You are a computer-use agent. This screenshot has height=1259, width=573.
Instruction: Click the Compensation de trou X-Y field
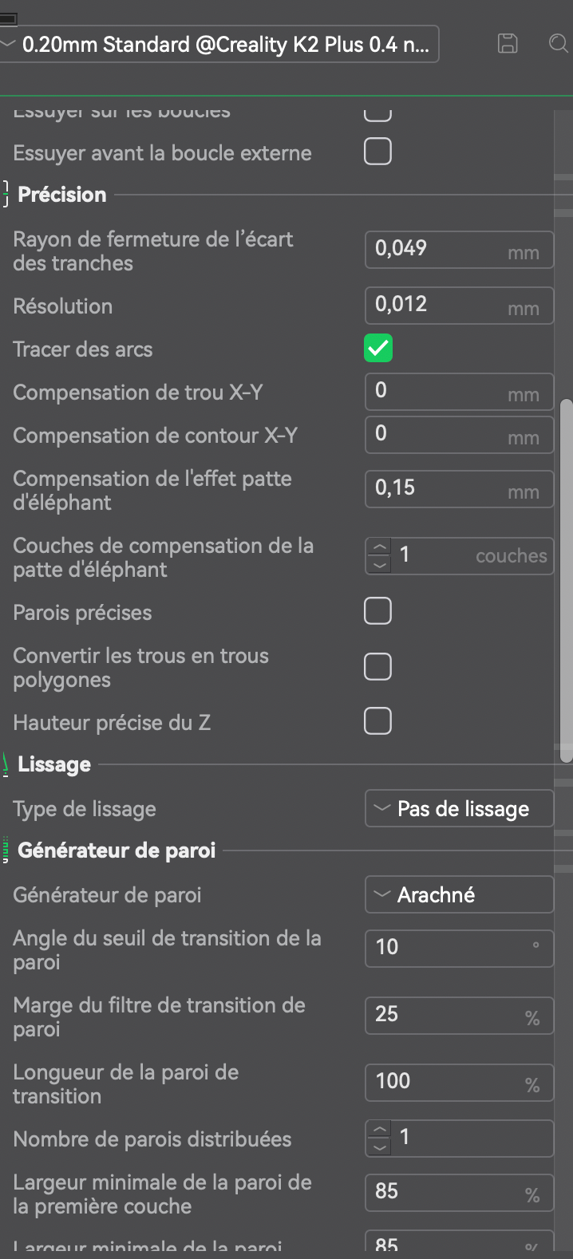coord(460,391)
